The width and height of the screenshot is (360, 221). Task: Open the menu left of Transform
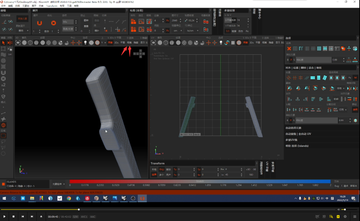click(41, 6)
